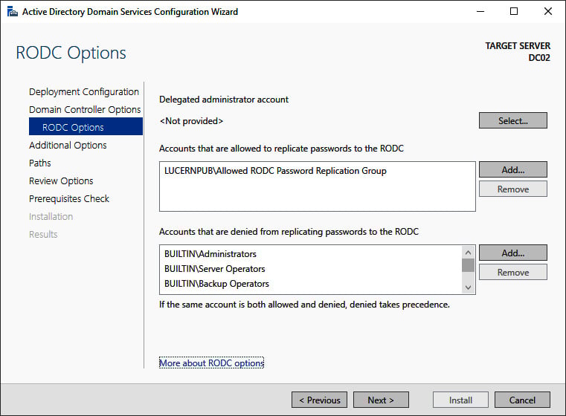
Task: Click Add for allowed password replication accounts
Action: point(513,169)
